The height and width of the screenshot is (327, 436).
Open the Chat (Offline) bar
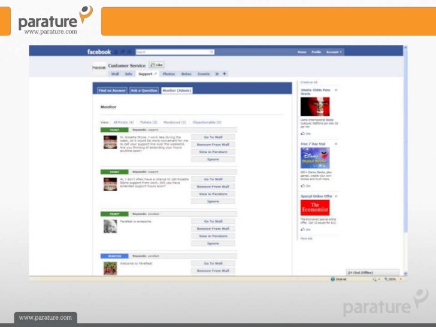(373, 272)
